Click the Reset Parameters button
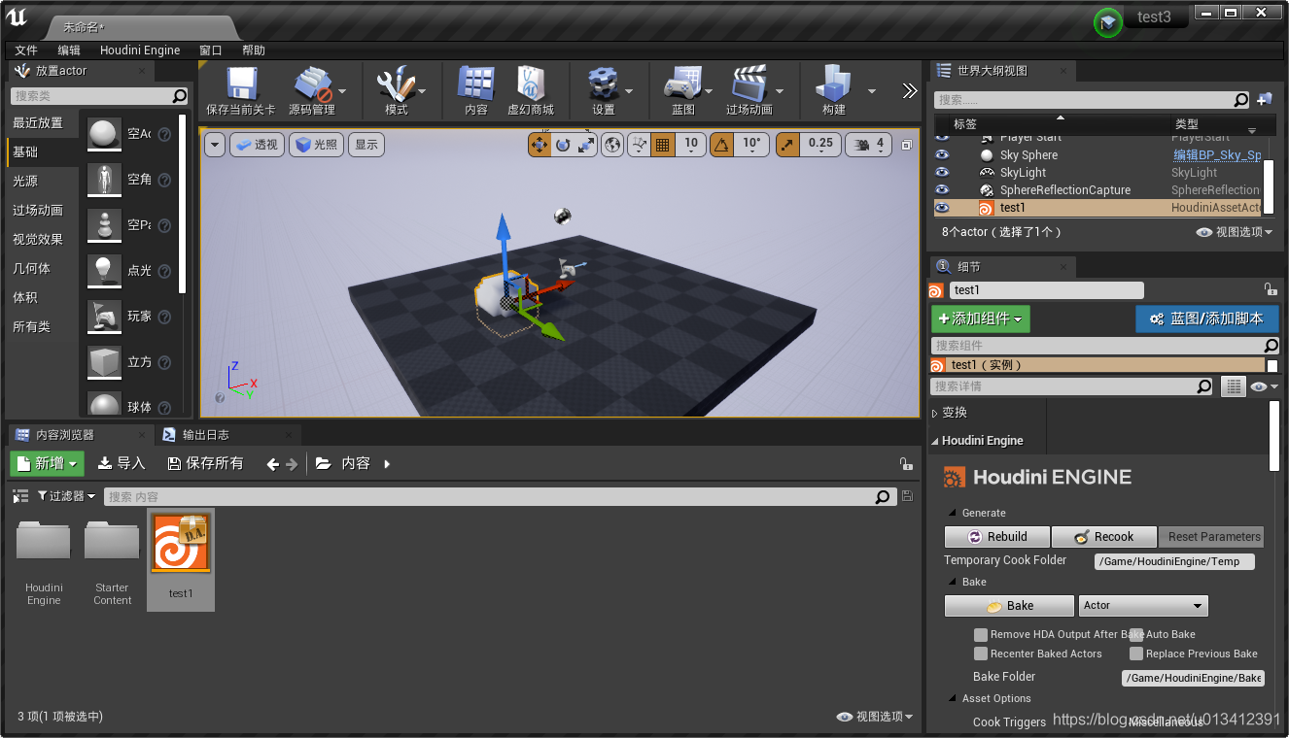This screenshot has height=738, width=1289. click(1211, 537)
